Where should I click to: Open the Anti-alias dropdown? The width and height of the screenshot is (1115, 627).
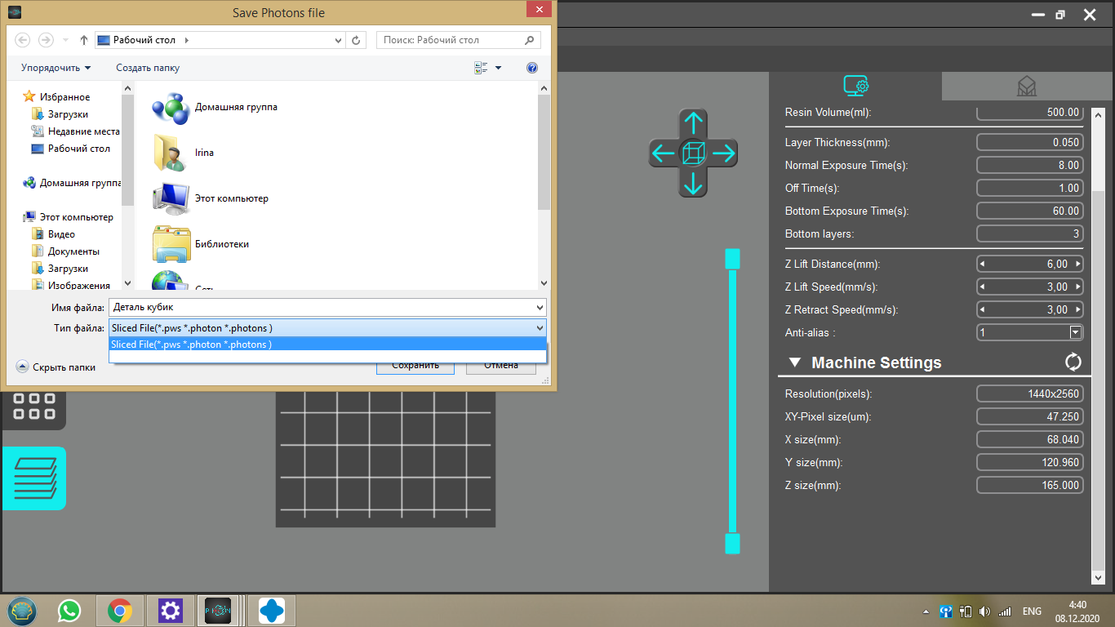(x=1075, y=332)
